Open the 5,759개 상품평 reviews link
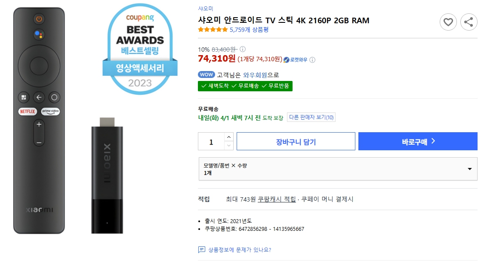 (249, 30)
